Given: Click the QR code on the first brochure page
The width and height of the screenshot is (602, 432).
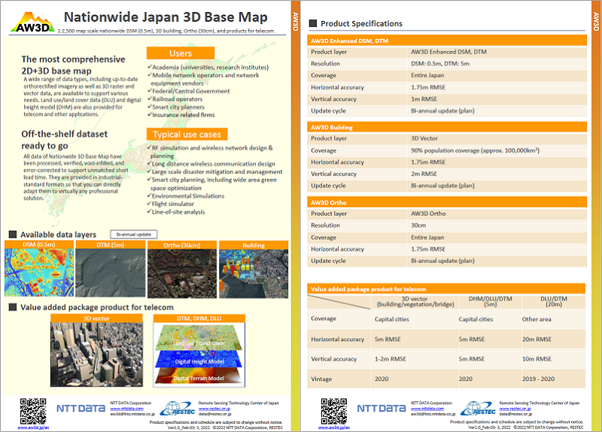Looking at the screenshot, I should coord(33,411).
